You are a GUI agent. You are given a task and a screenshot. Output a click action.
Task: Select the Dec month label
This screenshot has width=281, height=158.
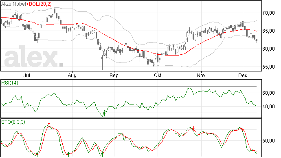pyautogui.click(x=243, y=75)
